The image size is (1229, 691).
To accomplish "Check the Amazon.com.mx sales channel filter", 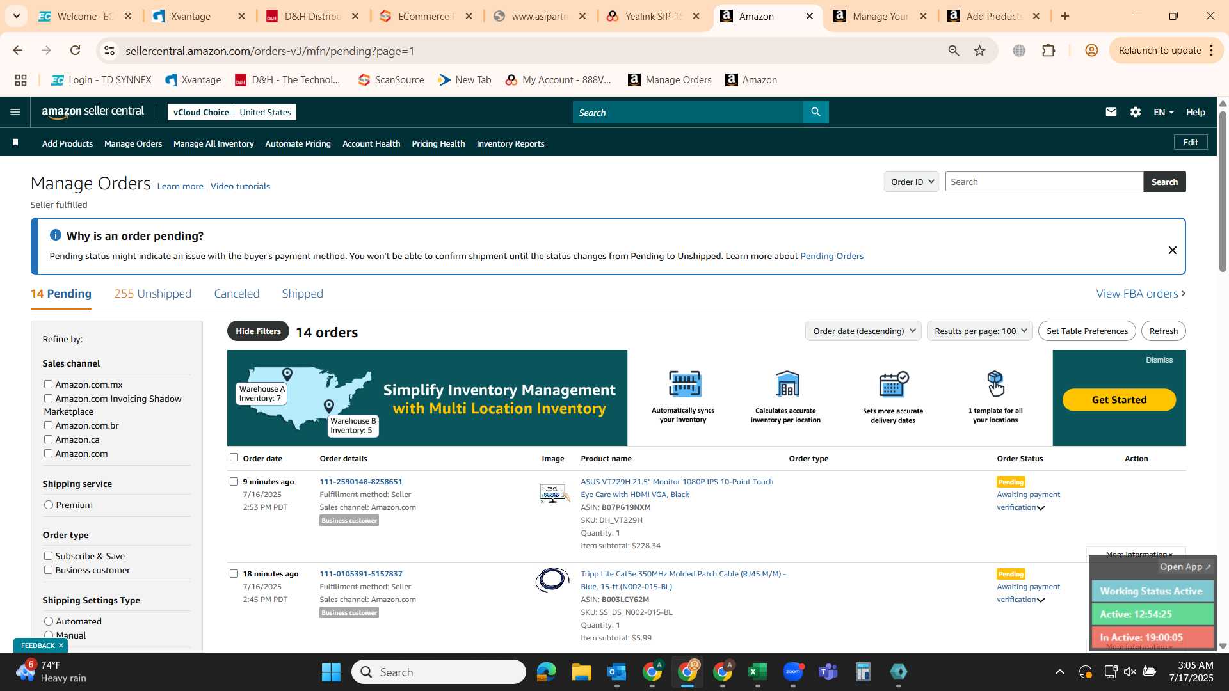I will pyautogui.click(x=48, y=384).
